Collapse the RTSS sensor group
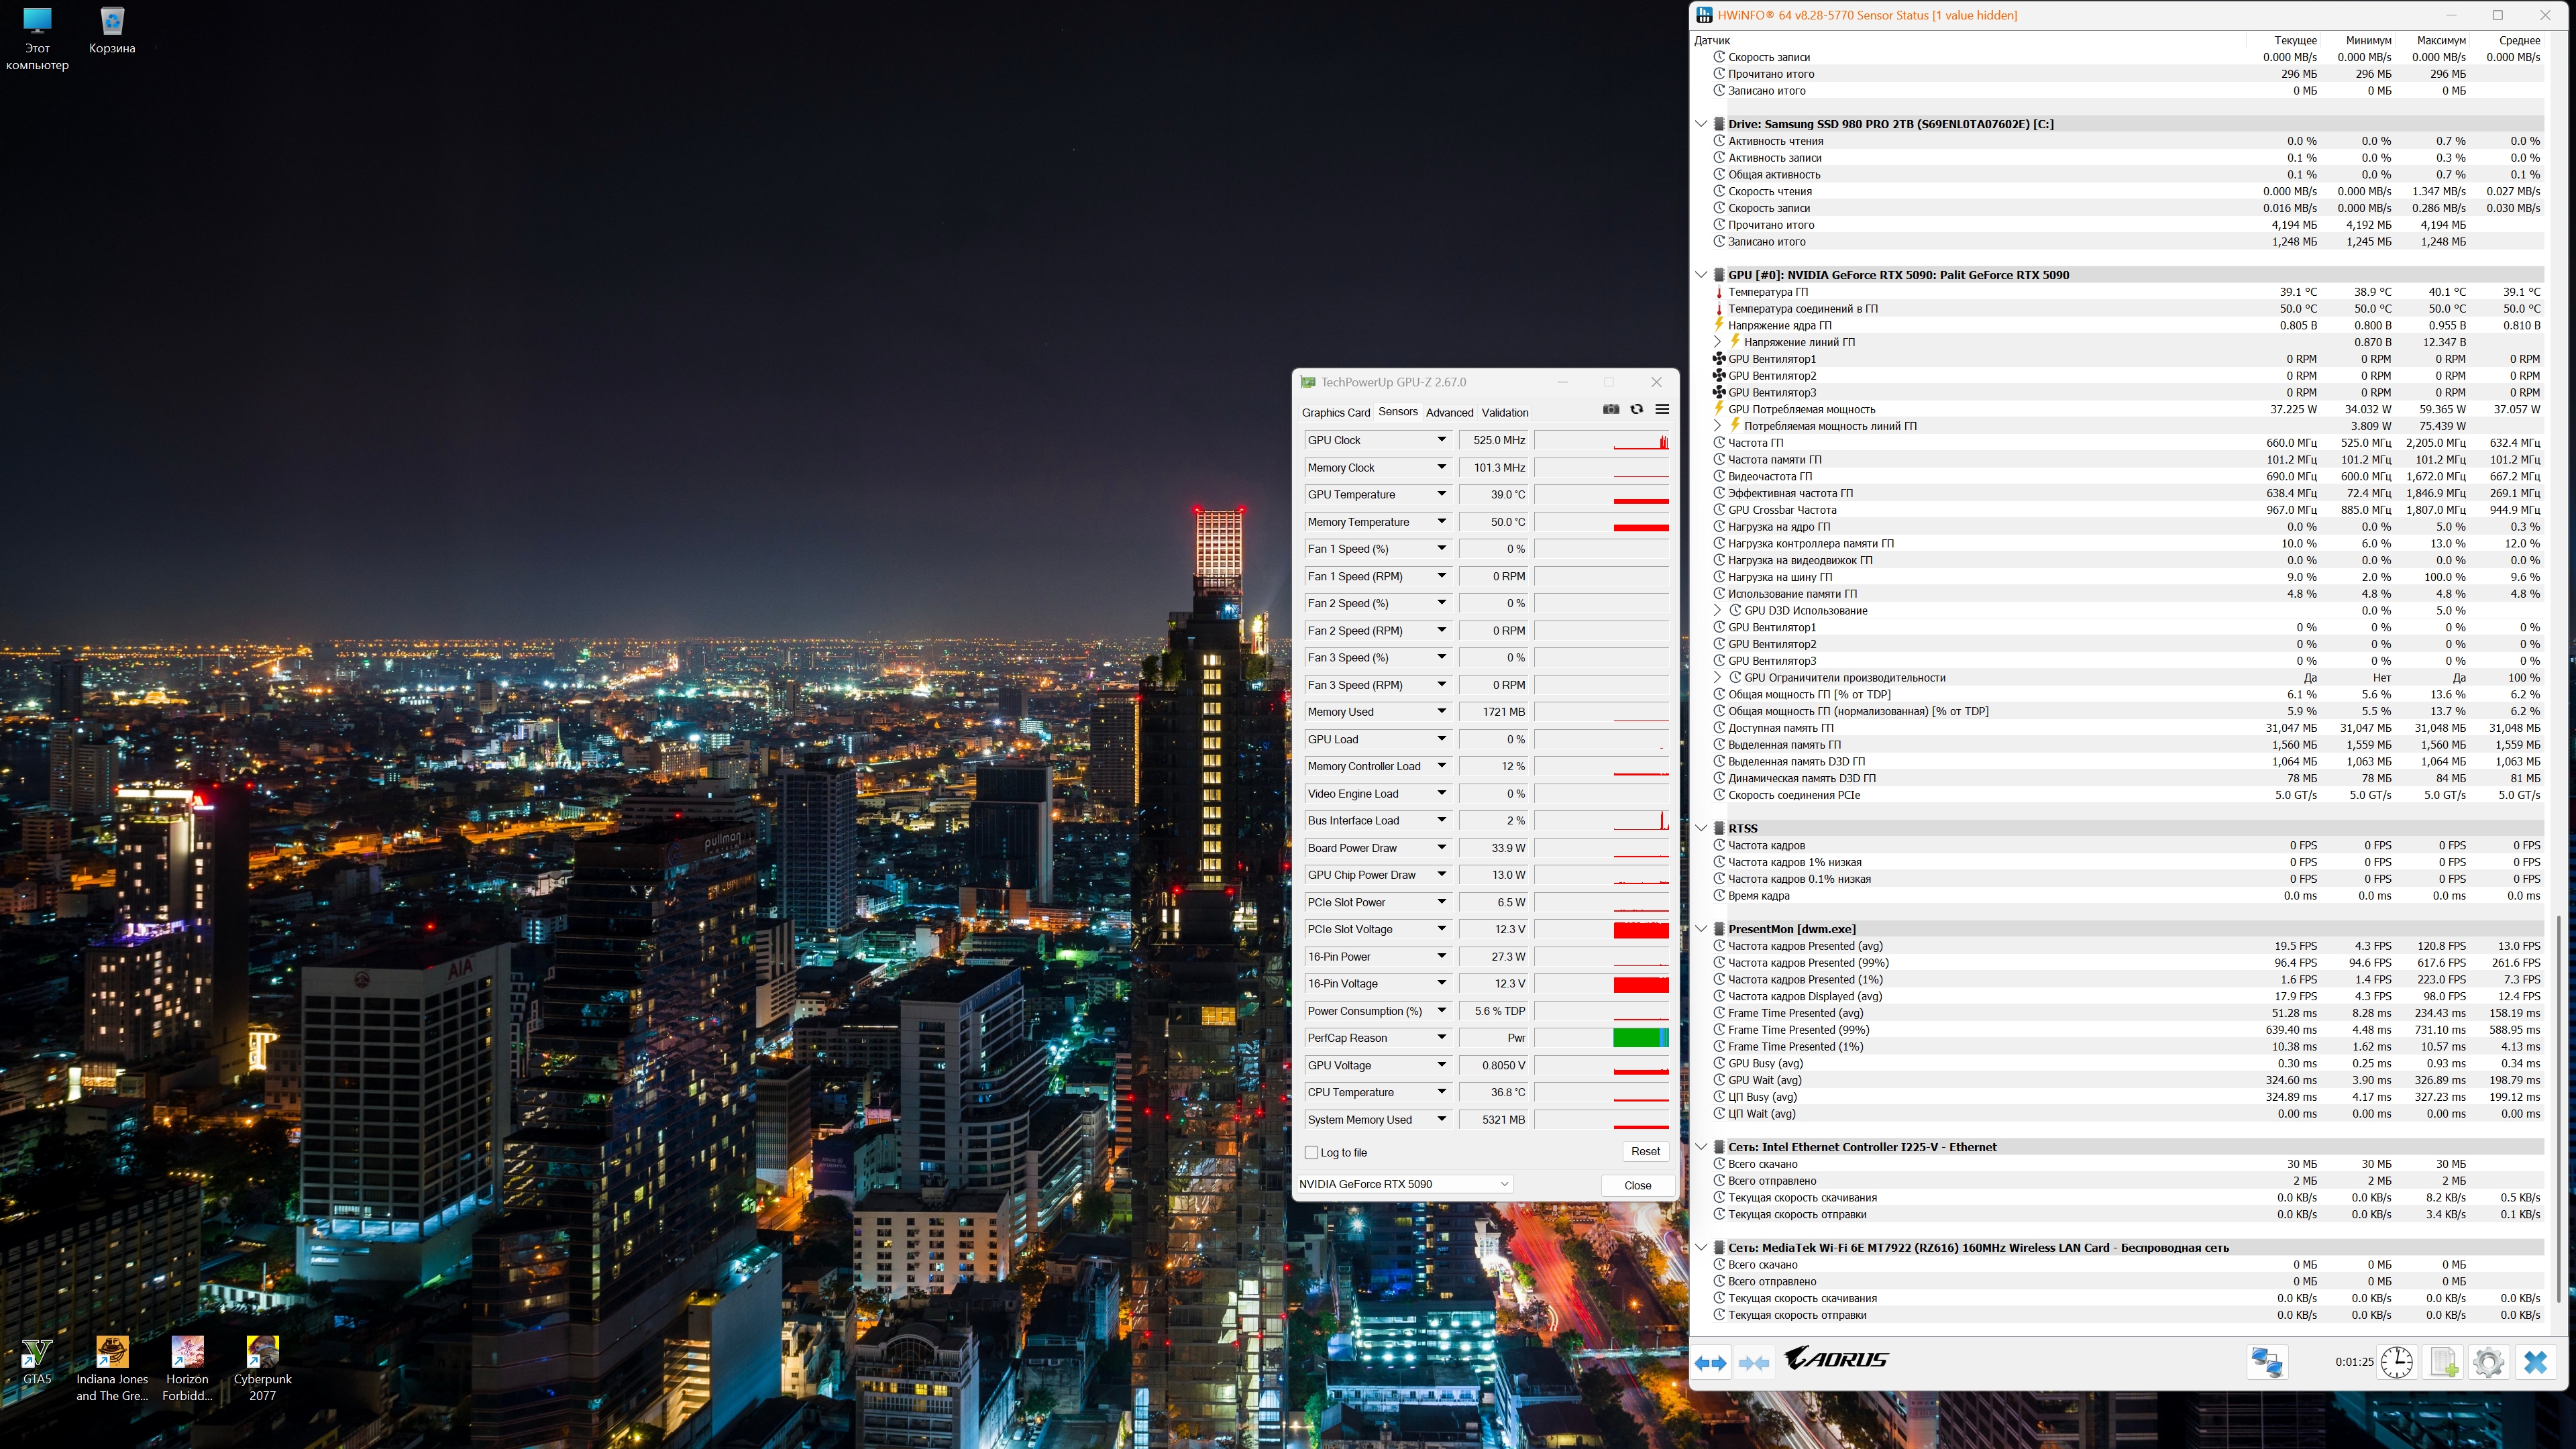The width and height of the screenshot is (2576, 1449). (x=1701, y=828)
